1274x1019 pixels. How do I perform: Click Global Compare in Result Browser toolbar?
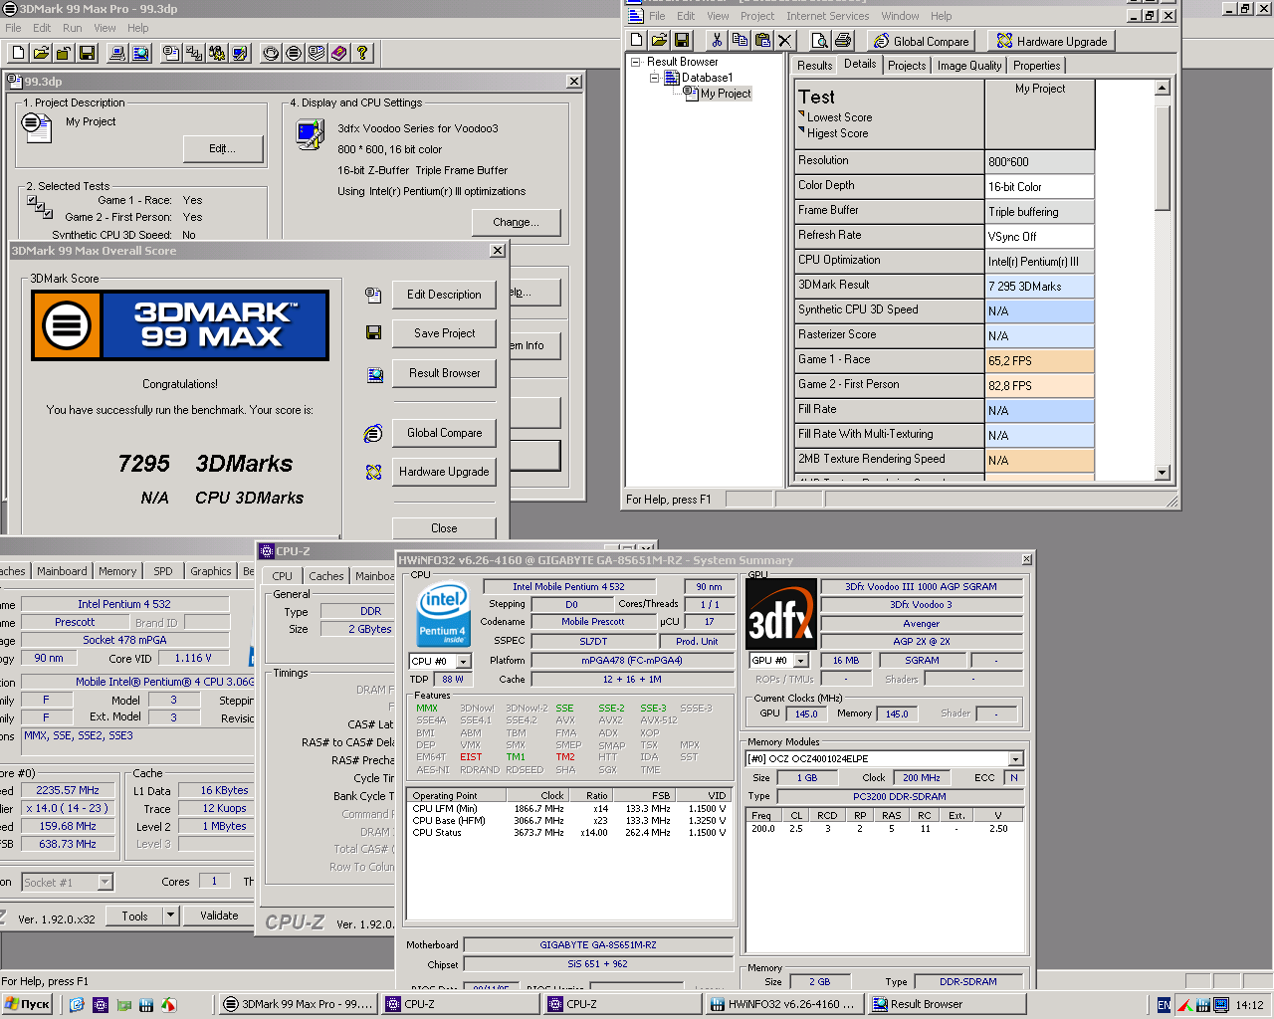pos(921,41)
